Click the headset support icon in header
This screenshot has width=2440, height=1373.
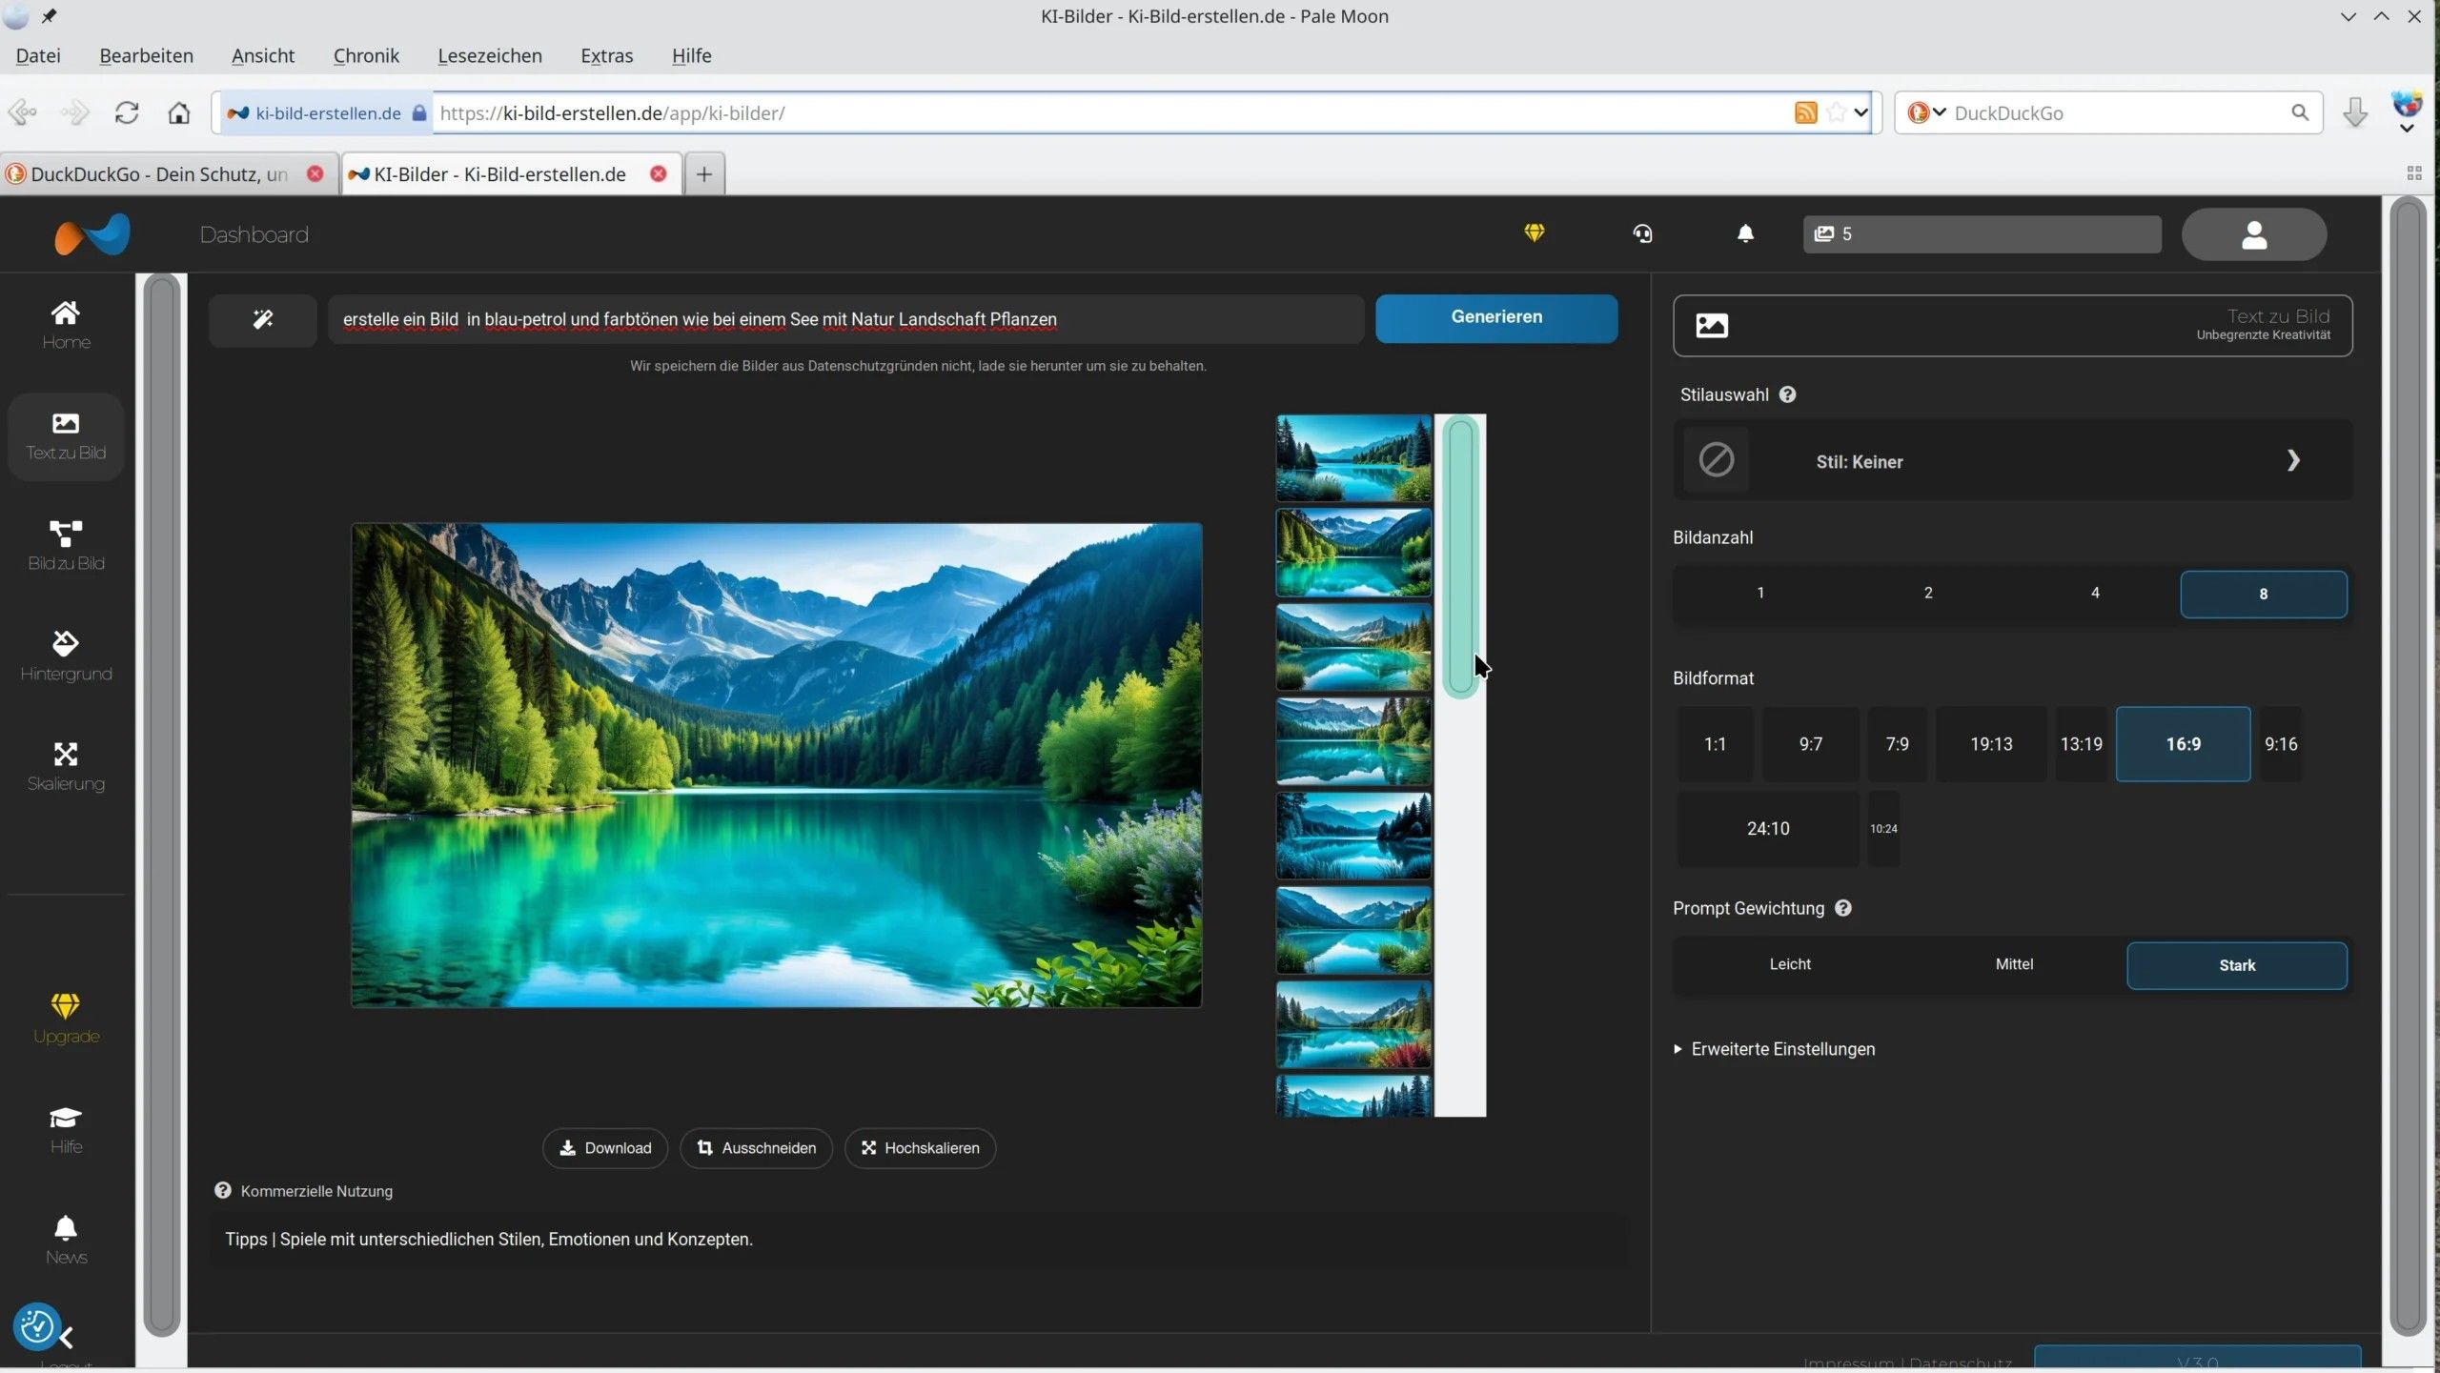pyautogui.click(x=1642, y=233)
